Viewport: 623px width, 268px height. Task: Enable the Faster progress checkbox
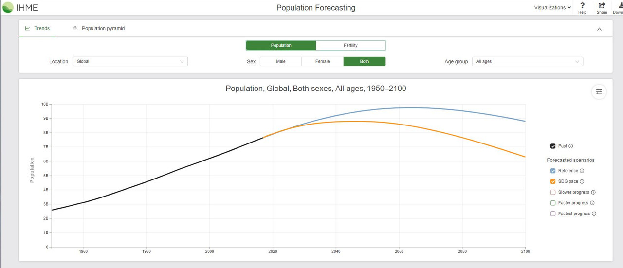click(553, 203)
